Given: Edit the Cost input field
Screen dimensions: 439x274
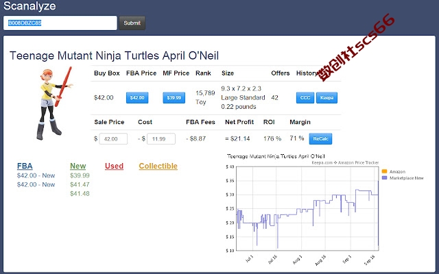Looking at the screenshot, I should (161, 139).
